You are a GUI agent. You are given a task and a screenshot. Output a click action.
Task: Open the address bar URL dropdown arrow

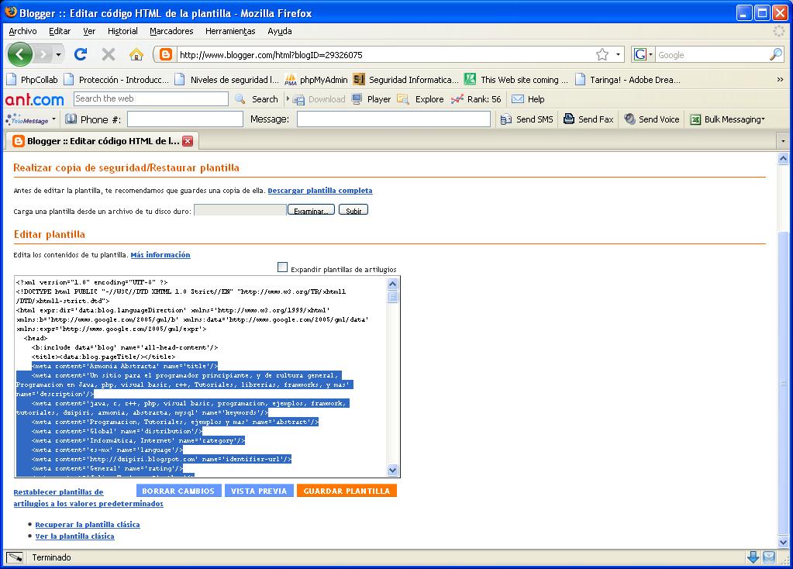[x=618, y=54]
